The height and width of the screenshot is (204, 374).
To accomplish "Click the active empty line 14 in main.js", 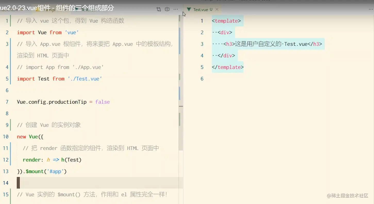I will point(98,183).
